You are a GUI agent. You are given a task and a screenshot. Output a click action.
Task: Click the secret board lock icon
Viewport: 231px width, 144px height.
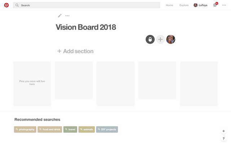click(150, 39)
